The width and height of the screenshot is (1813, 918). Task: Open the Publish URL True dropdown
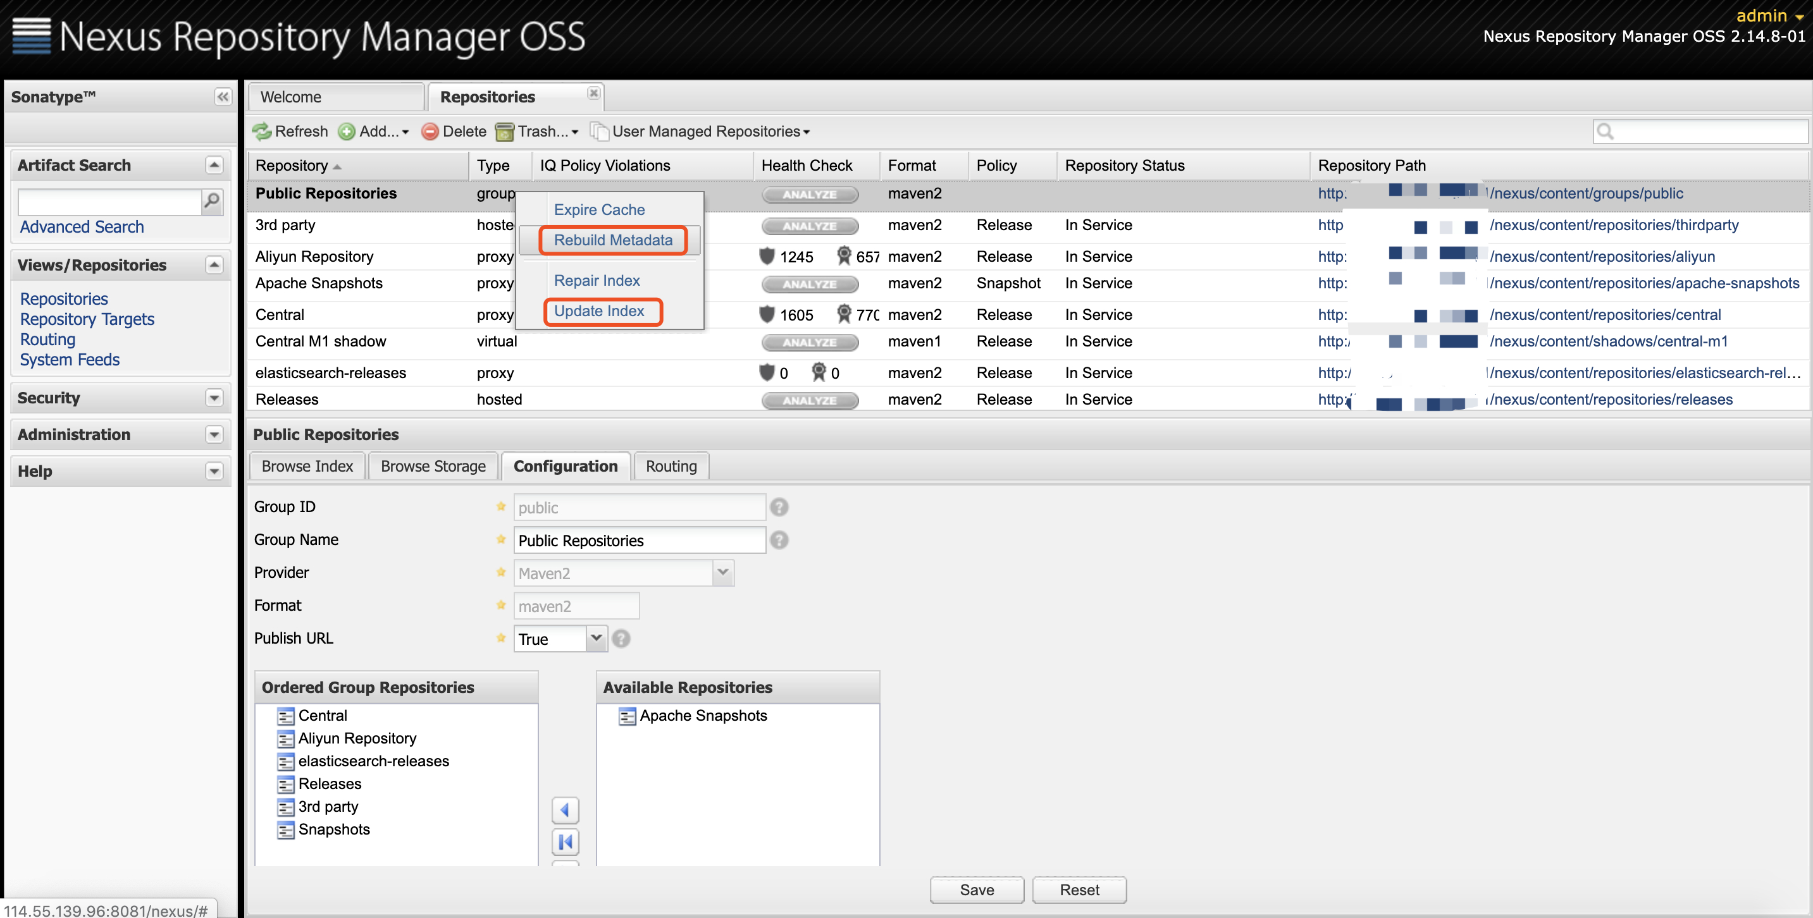(597, 639)
